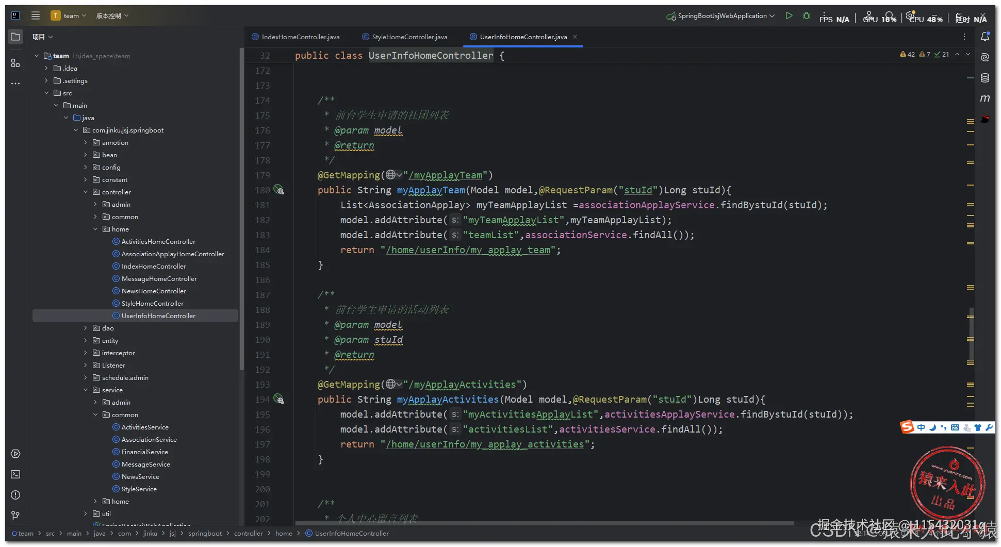
Task: Switch to IndexHomeController.java tab
Action: click(296, 37)
